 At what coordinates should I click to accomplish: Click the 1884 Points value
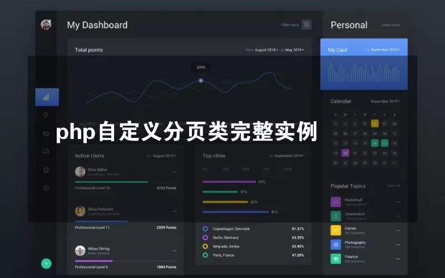[166, 267]
